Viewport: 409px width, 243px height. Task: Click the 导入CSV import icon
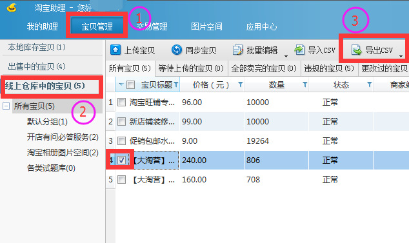299,50
